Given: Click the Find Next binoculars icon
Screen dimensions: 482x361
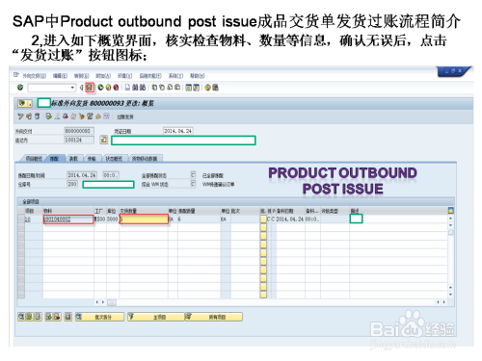Looking at the screenshot, I should point(143,88).
